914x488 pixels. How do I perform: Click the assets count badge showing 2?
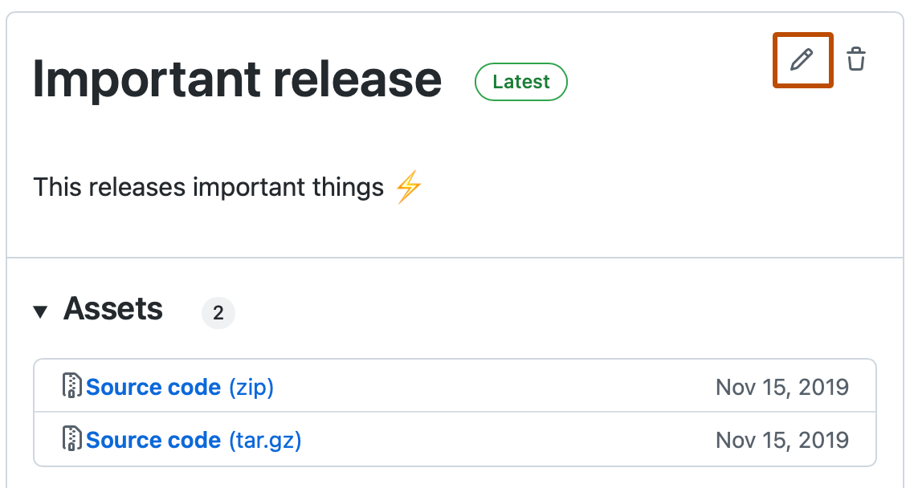[218, 312]
